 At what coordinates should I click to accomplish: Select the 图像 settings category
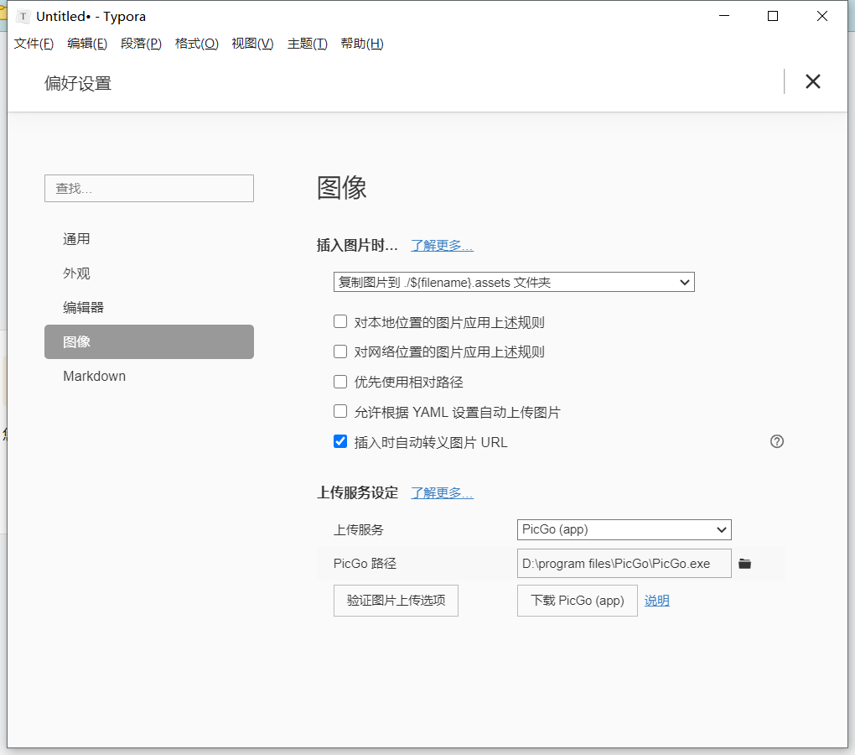coord(149,342)
